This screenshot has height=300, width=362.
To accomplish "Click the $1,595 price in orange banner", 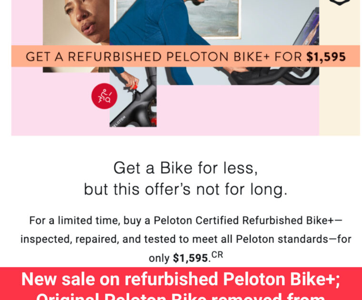I will click(x=326, y=57).
